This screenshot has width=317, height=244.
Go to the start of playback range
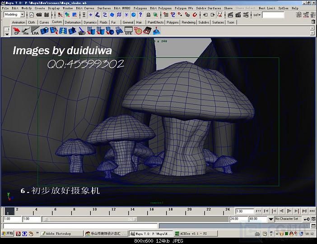(x=258, y=211)
